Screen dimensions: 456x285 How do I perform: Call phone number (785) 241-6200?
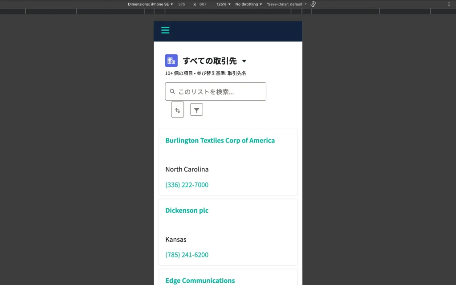click(x=187, y=255)
